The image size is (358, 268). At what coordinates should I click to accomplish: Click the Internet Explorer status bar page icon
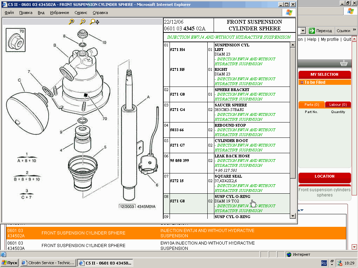[x=3, y=254]
